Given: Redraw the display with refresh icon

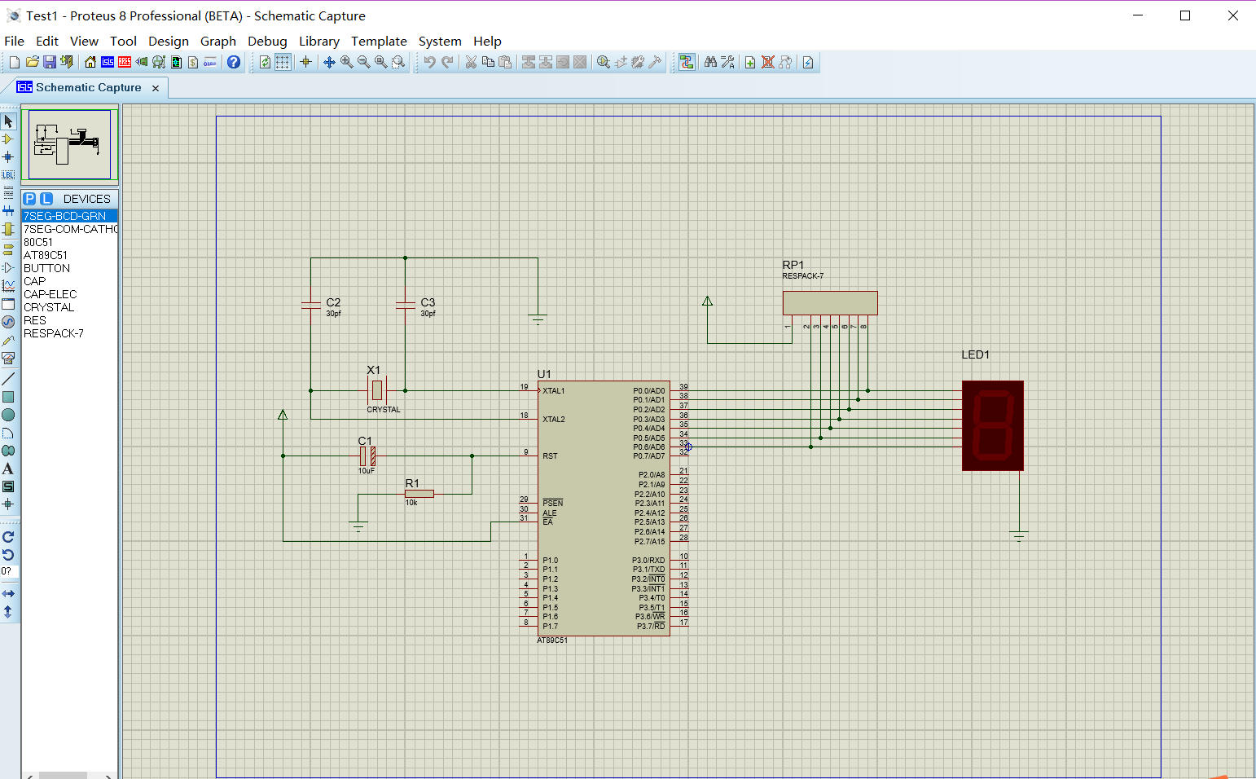Looking at the screenshot, I should pyautogui.click(x=265, y=62).
